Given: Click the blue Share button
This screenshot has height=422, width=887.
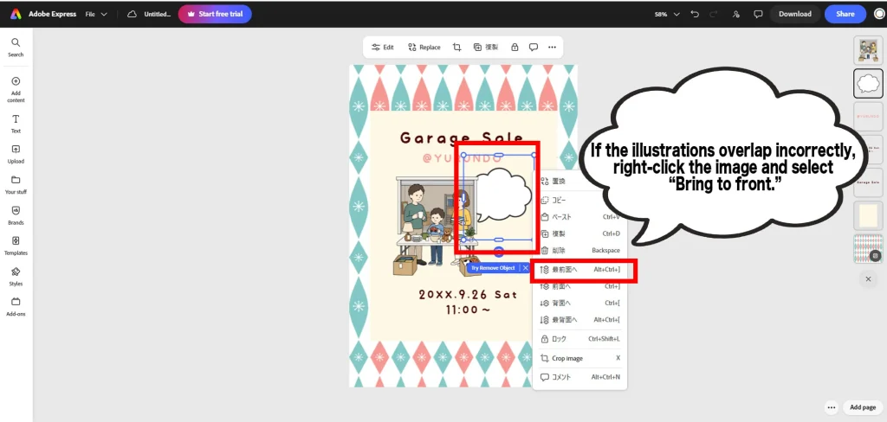Looking at the screenshot, I should click(x=845, y=14).
